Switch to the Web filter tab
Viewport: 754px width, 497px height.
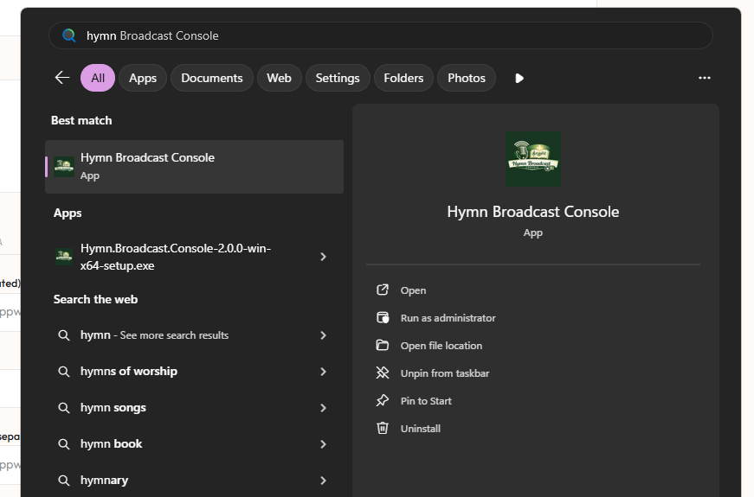click(x=279, y=78)
